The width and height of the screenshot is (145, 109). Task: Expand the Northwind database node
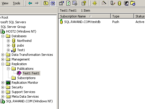tap(8, 41)
